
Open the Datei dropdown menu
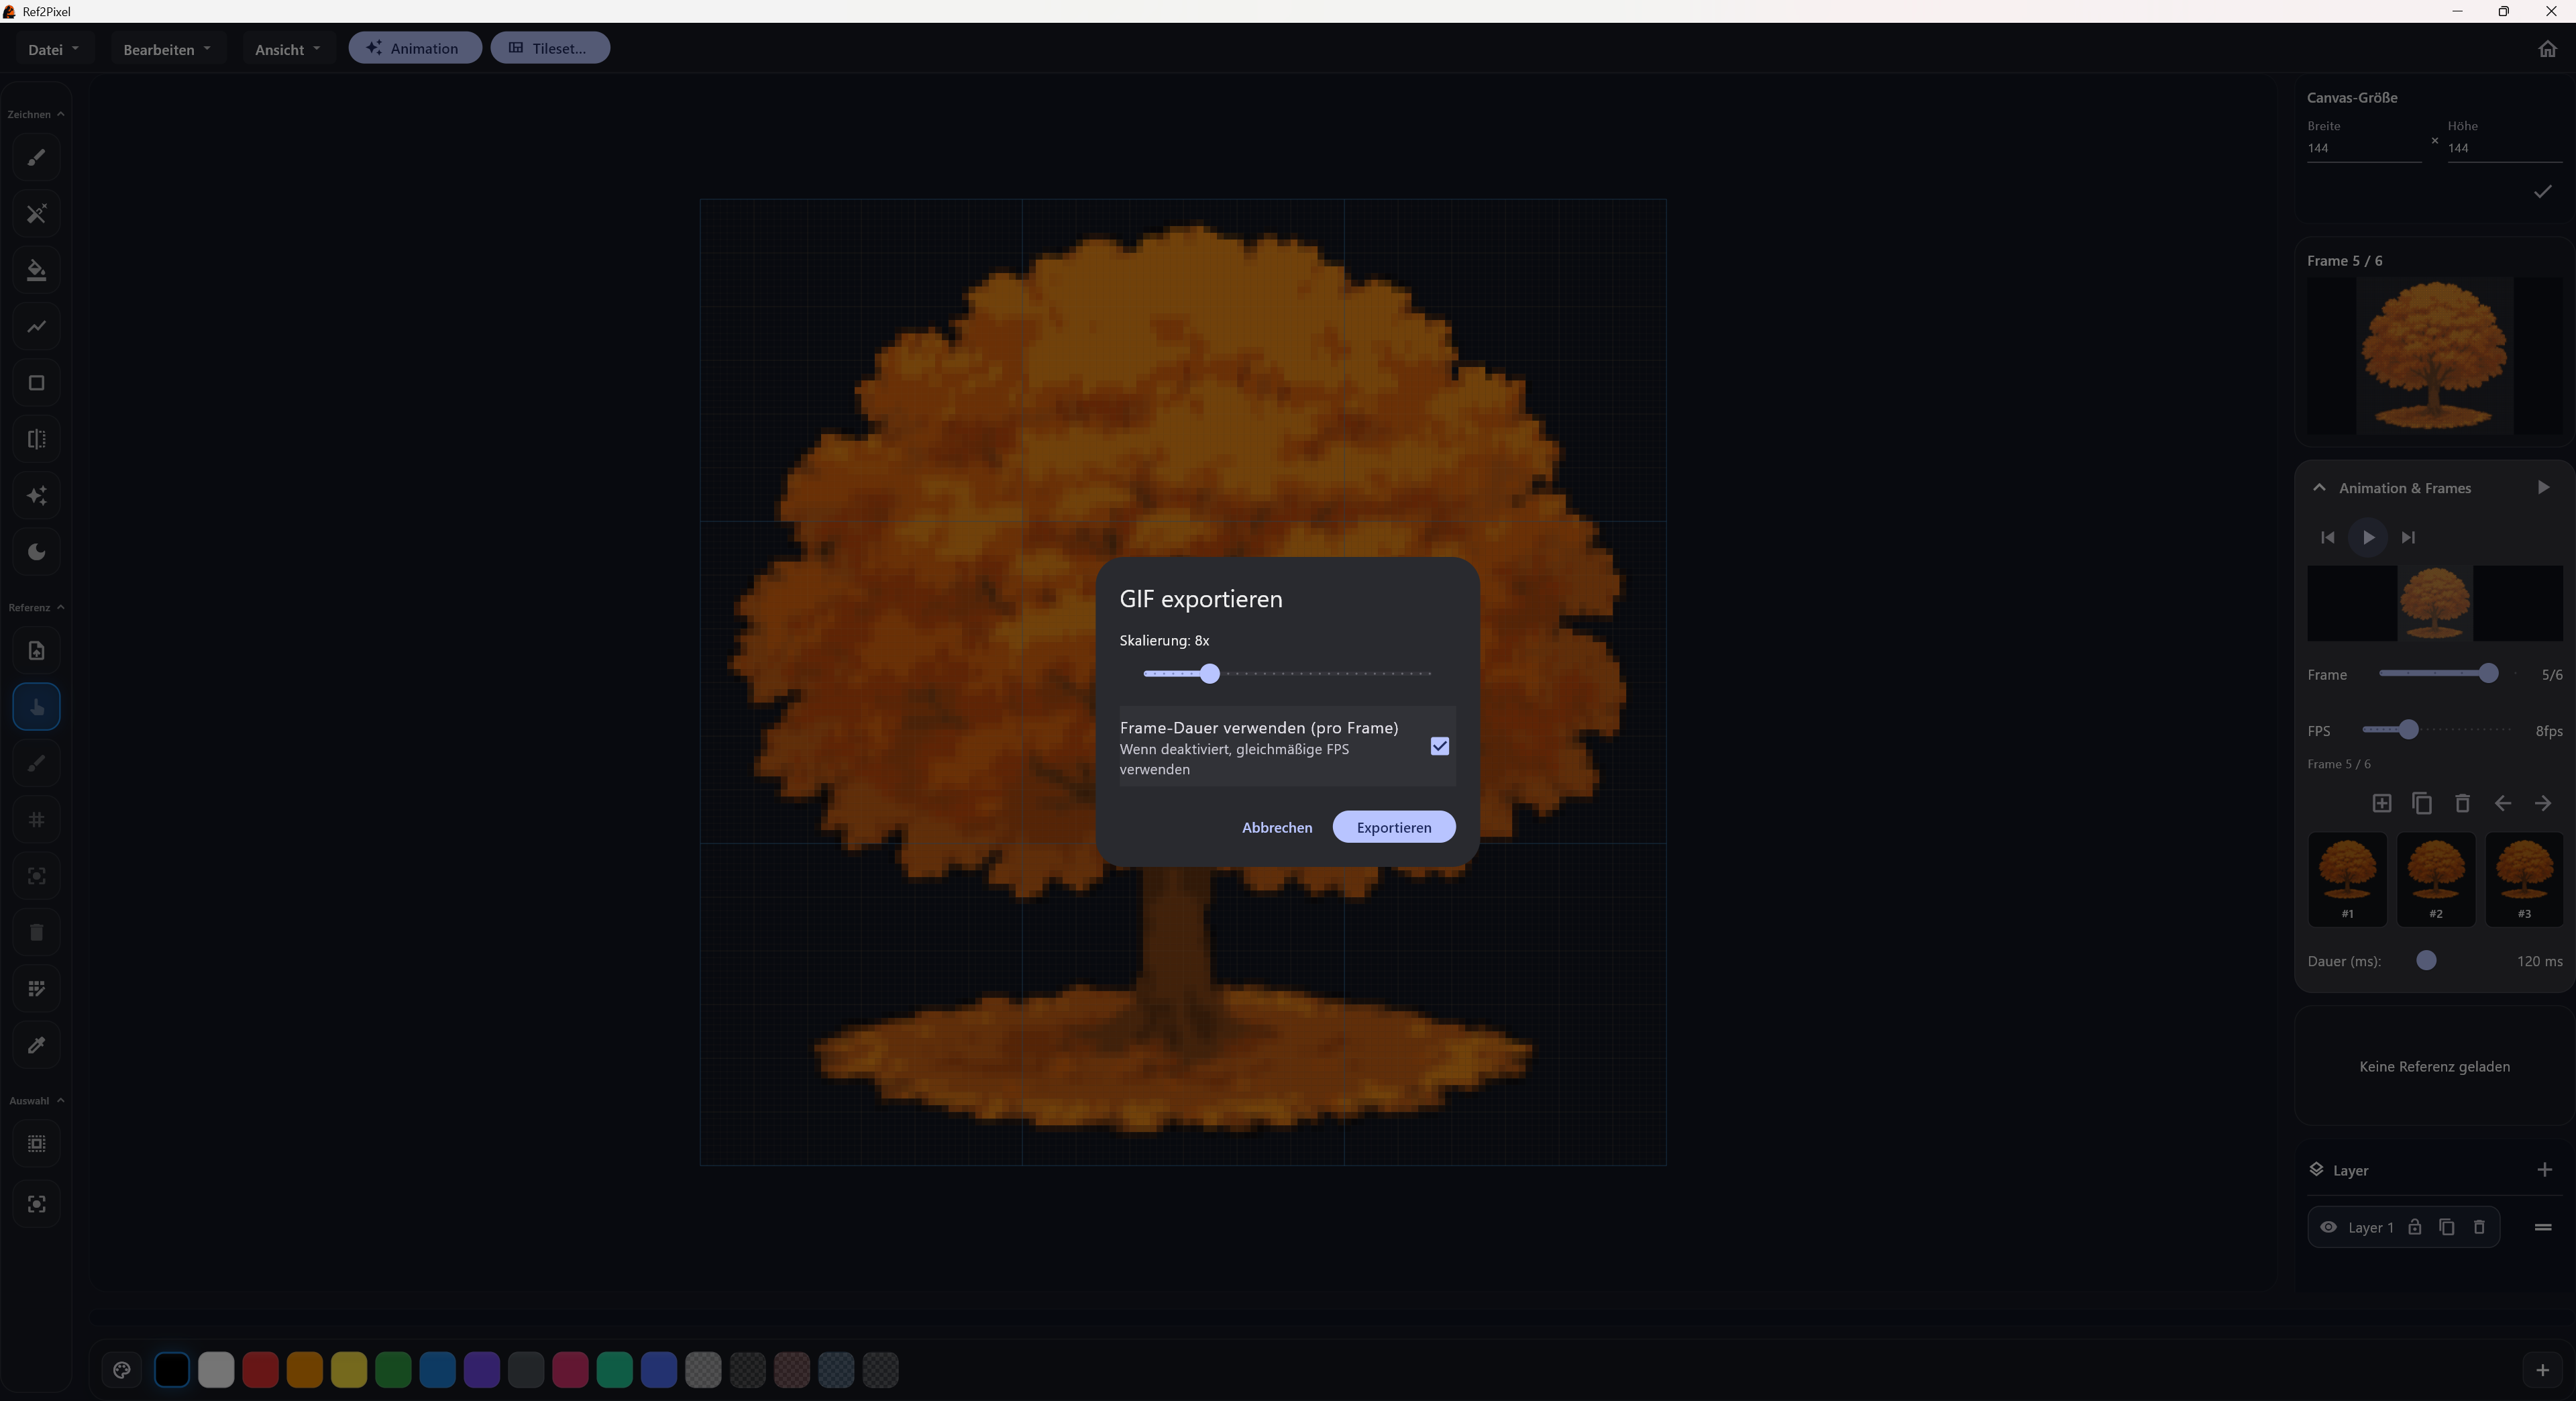[53, 49]
